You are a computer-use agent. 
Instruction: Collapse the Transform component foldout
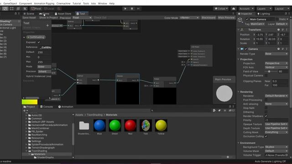(x=238, y=30)
